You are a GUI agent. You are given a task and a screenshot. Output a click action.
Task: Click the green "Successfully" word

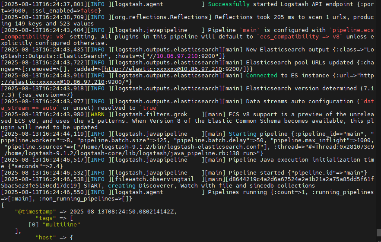(229, 4)
